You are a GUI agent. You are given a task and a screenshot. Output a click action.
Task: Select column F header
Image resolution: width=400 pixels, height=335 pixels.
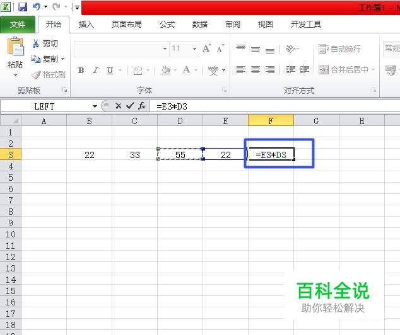[271, 120]
